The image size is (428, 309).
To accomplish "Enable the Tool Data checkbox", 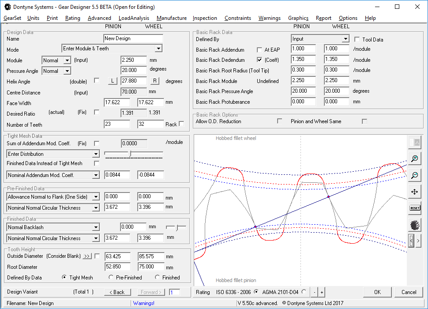I will 357,39.
